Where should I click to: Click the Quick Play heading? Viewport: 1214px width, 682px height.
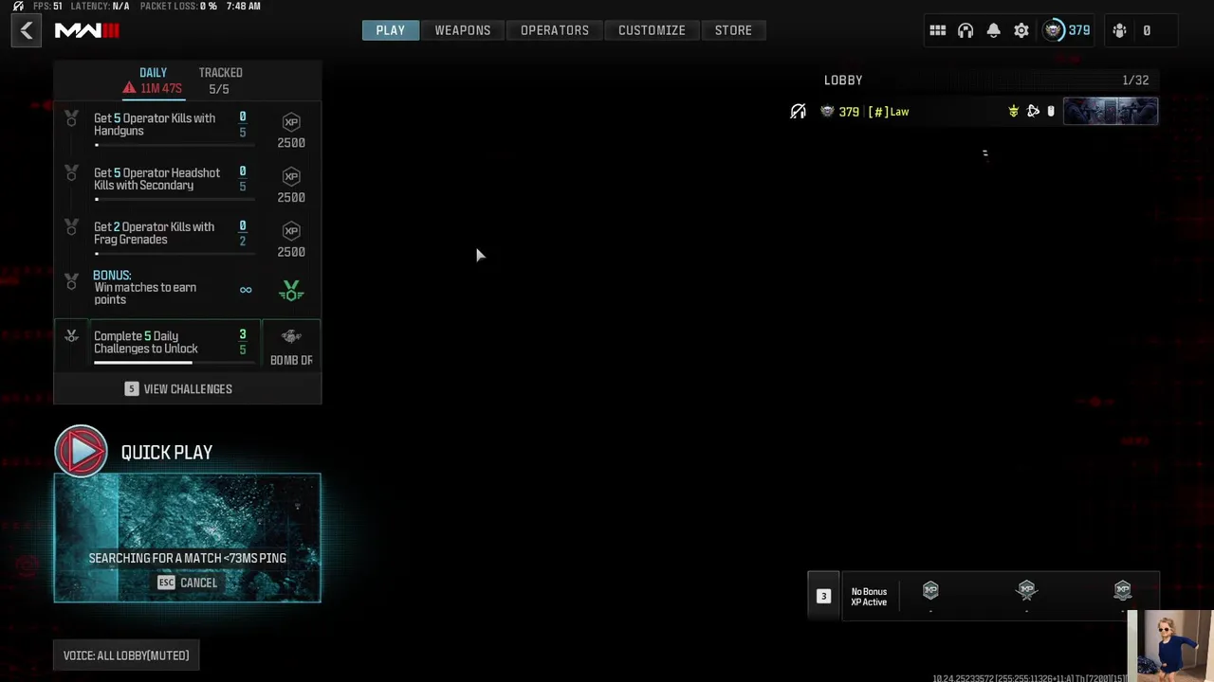point(167,452)
